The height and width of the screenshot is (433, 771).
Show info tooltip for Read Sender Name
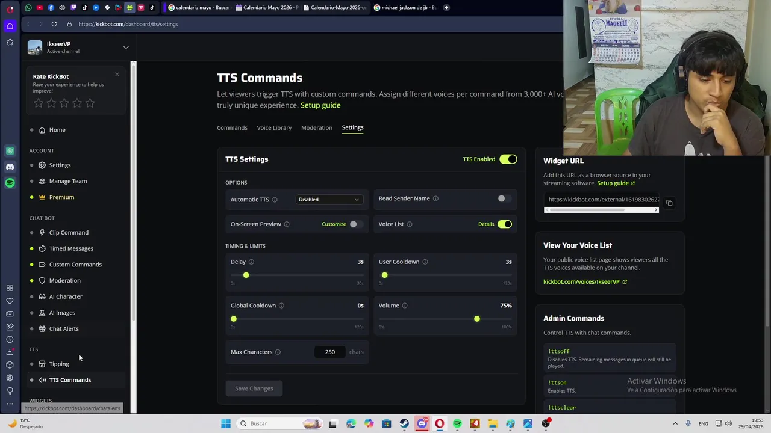(435, 198)
